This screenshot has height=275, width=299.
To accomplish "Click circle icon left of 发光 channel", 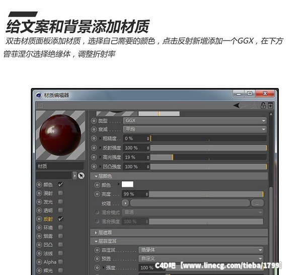I will click(x=39, y=202).
